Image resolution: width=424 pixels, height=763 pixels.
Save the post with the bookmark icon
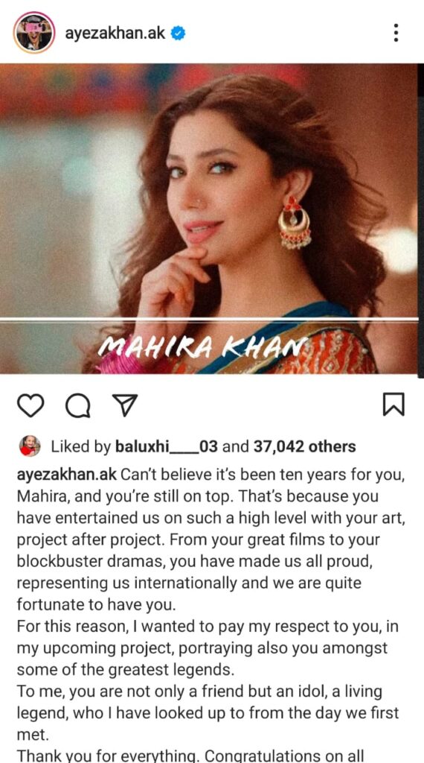tap(394, 405)
